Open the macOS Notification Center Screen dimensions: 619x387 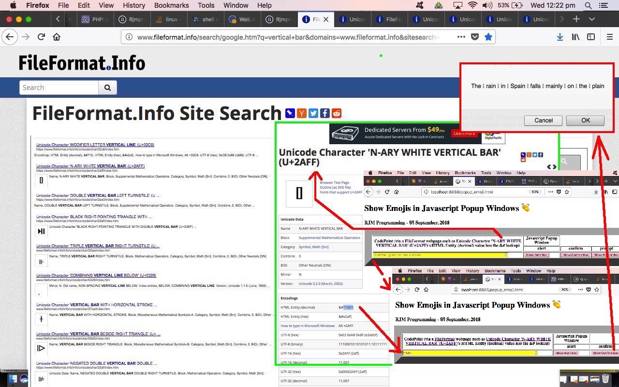(603, 5)
